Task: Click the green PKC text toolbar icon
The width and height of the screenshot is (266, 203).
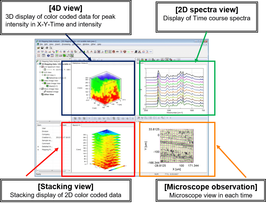Action: pyautogui.click(x=128, y=52)
